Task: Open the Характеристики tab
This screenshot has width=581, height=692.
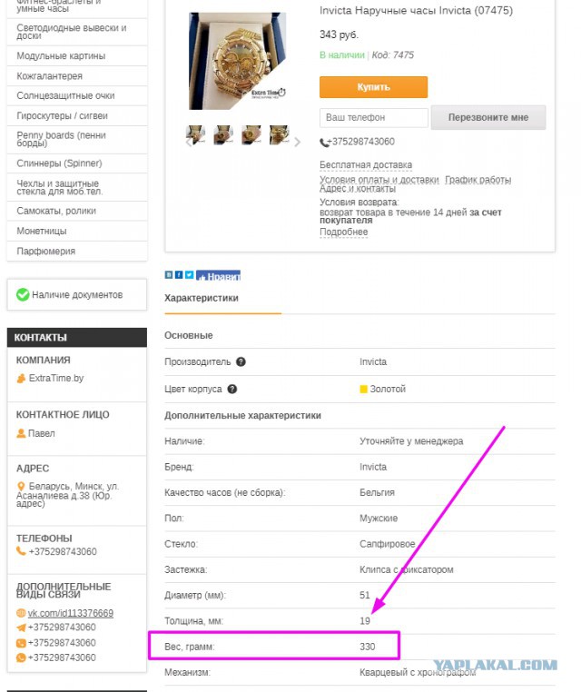Action: tap(202, 299)
